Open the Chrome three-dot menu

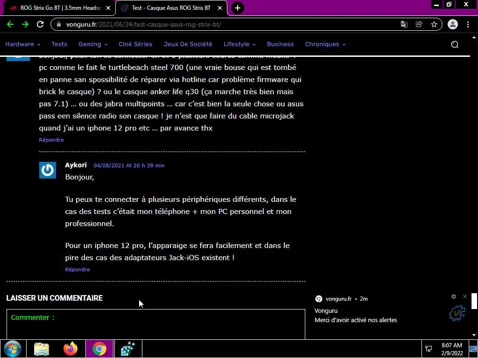[468, 24]
